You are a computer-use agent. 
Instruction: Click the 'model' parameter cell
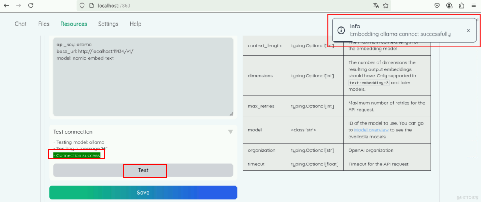(264, 130)
